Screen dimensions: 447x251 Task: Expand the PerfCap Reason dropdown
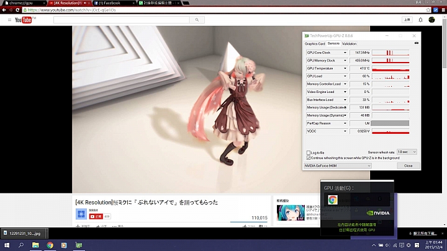point(345,123)
